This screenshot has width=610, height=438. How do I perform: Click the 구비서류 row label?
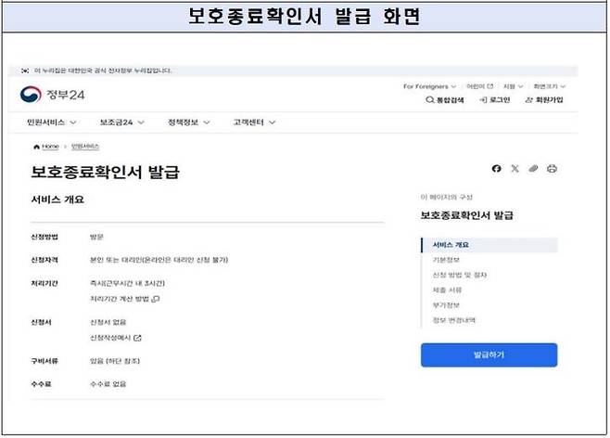pos(44,361)
